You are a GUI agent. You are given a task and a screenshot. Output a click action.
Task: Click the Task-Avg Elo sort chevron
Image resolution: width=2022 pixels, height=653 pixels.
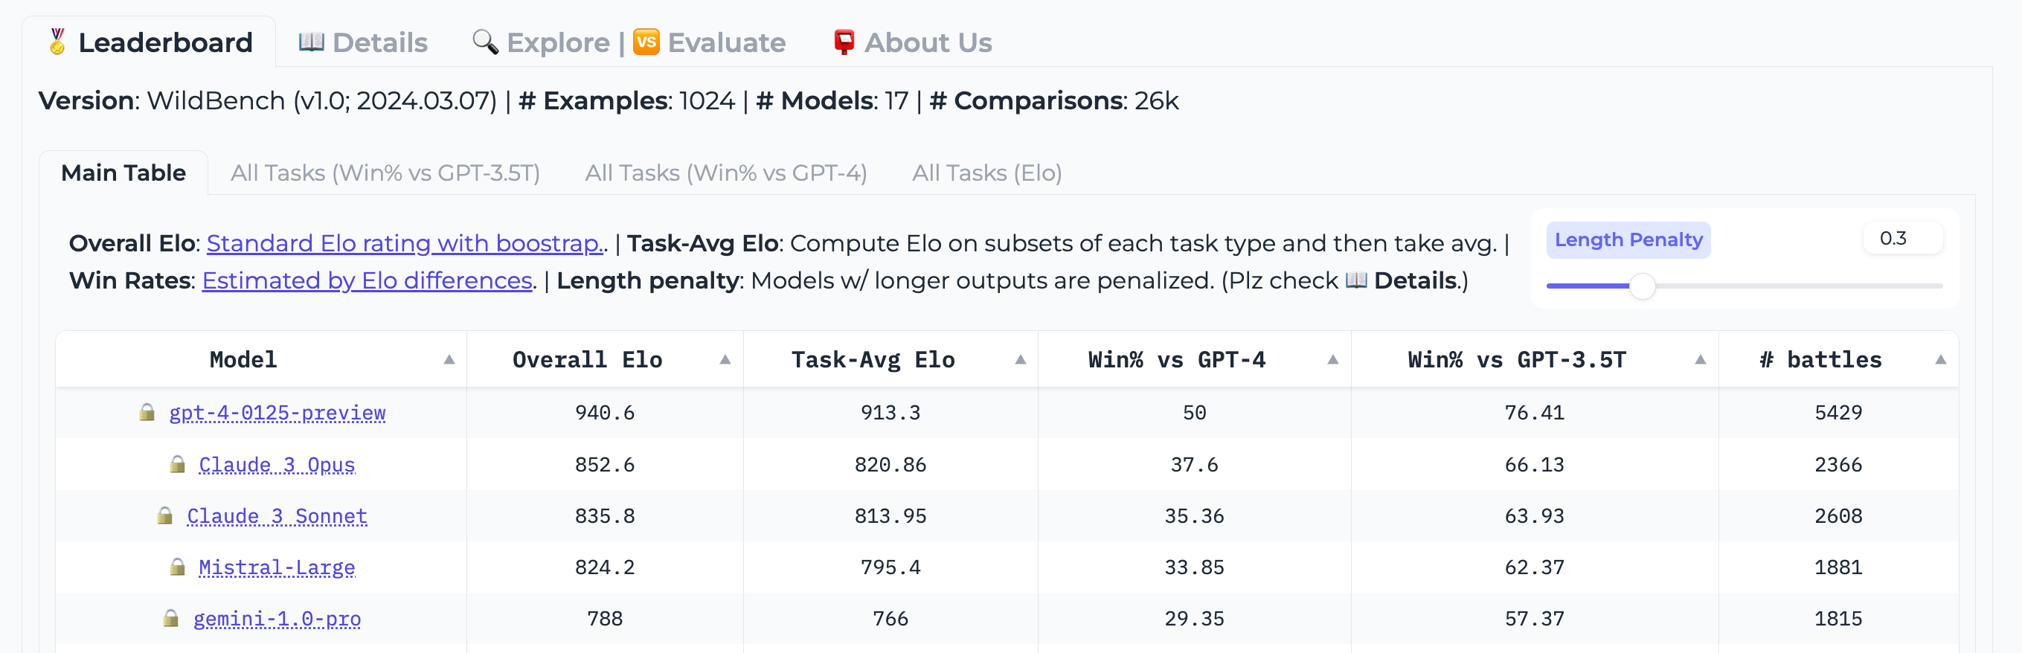coord(1020,361)
